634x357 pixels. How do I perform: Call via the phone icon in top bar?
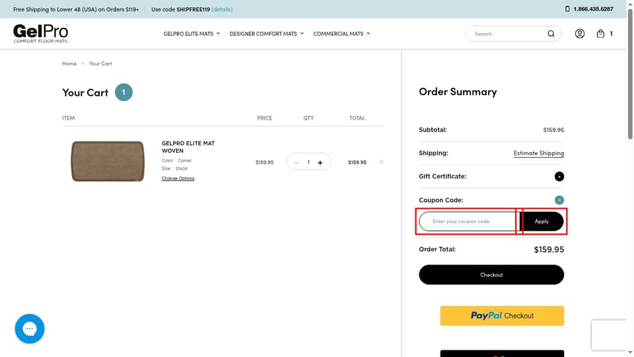pyautogui.click(x=567, y=9)
